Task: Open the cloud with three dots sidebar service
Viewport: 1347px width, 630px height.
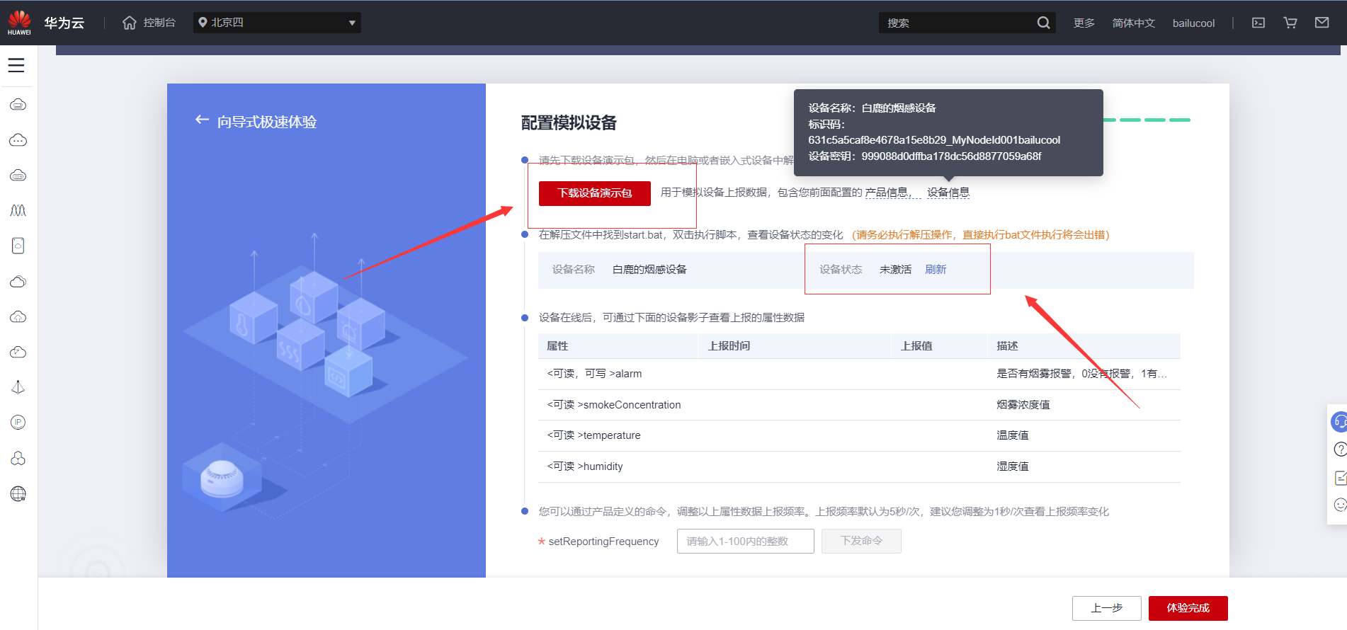Action: 18,140
